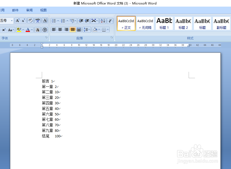Select the 正文 style

point(126,23)
